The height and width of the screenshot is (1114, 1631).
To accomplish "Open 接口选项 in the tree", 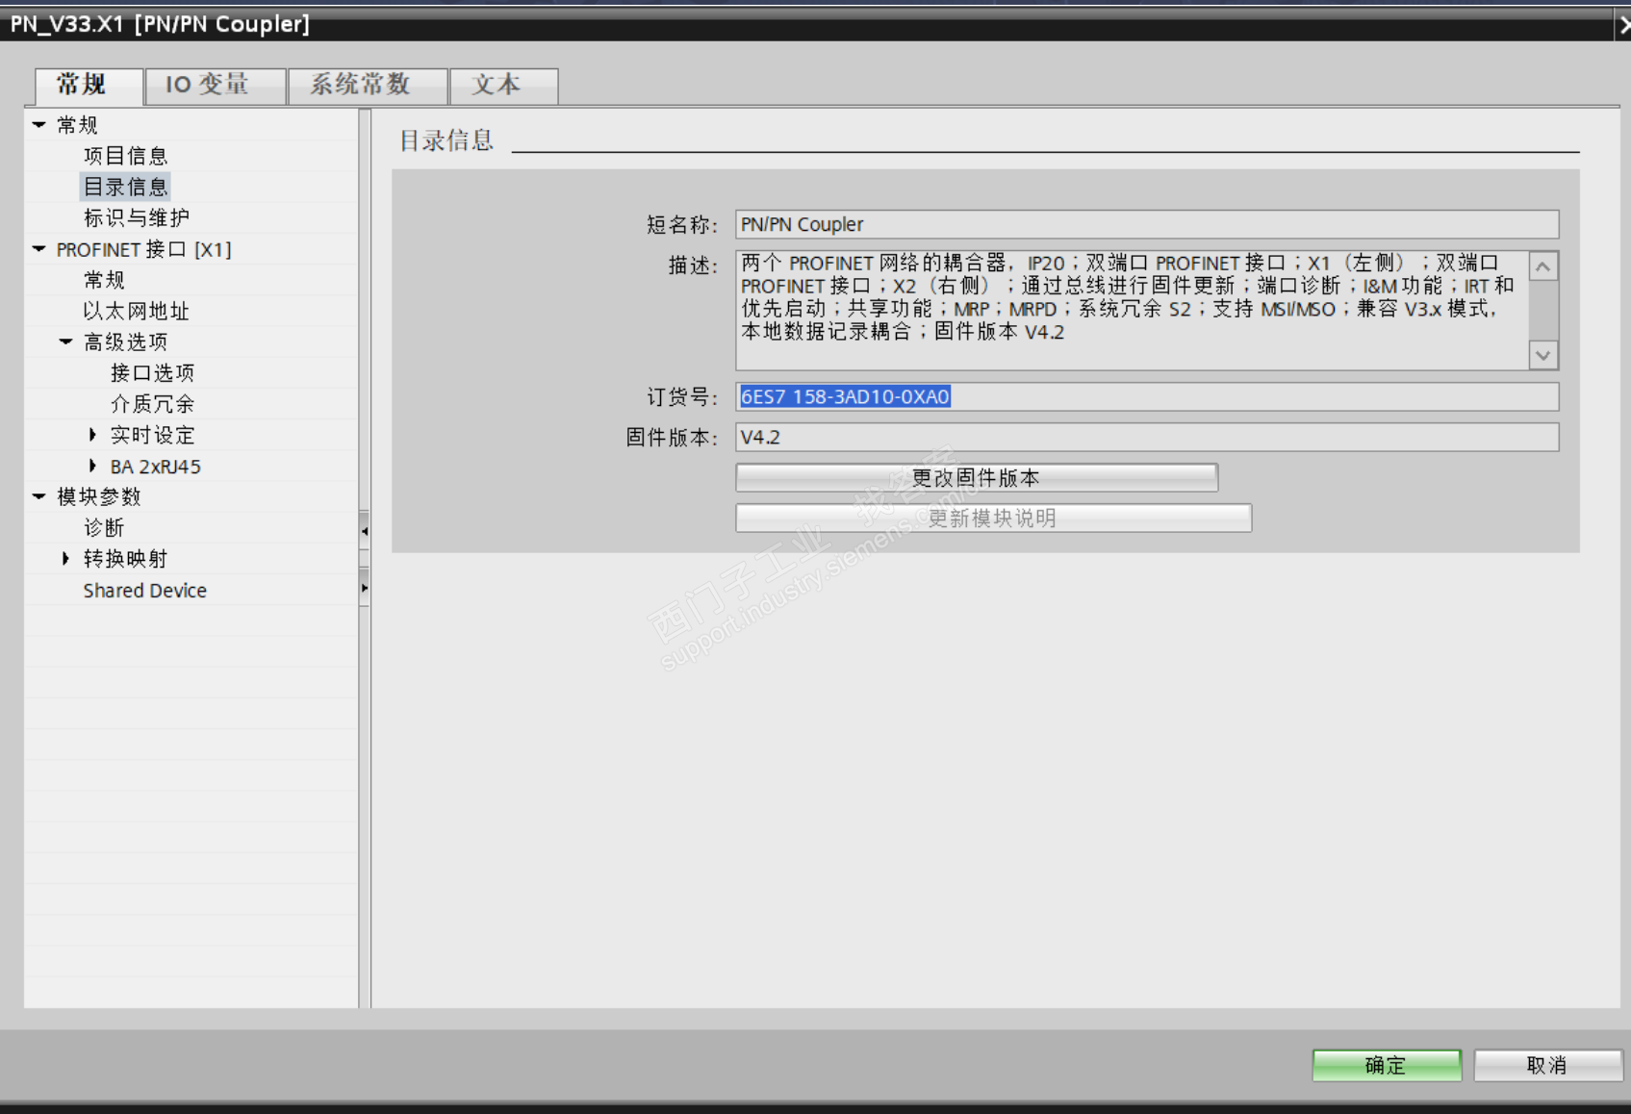I will [152, 372].
